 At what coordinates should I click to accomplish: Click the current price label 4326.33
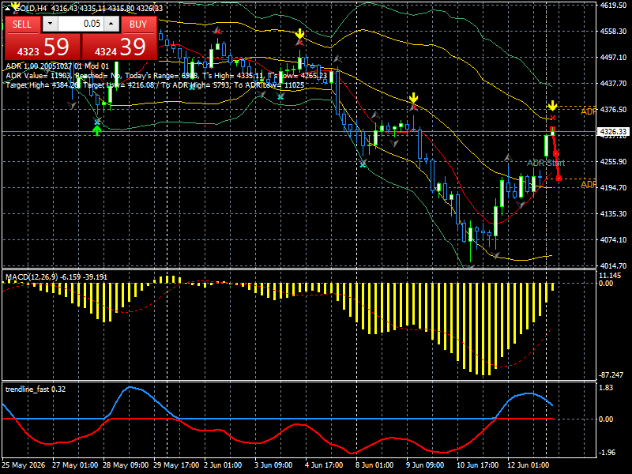pos(613,132)
